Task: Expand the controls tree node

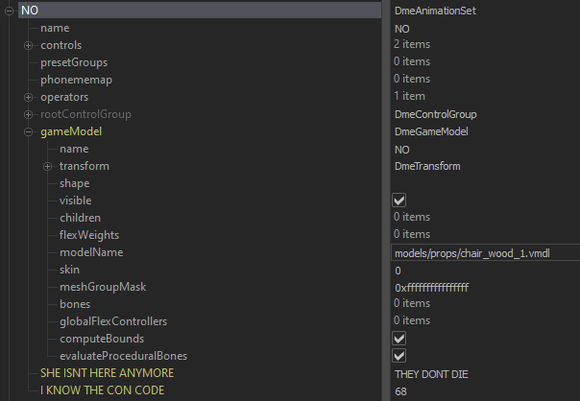Action: pyautogui.click(x=29, y=45)
